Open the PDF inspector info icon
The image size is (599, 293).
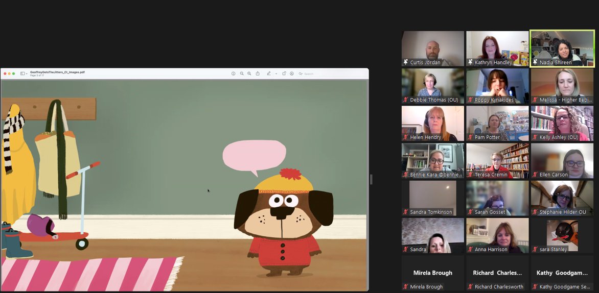[x=234, y=74]
